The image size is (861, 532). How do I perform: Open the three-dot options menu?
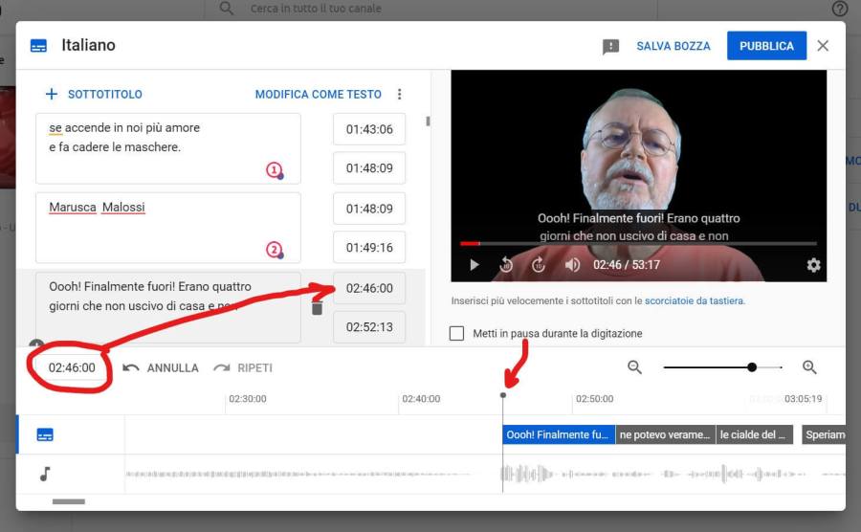click(x=400, y=95)
